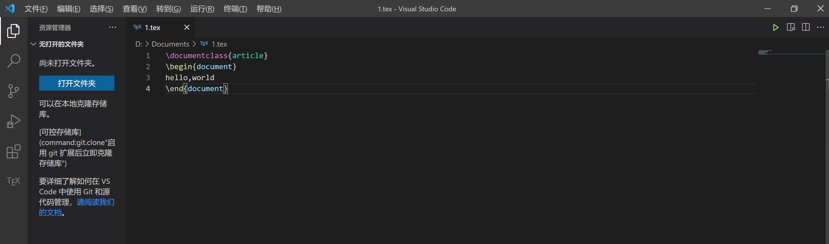The image size is (829, 244).
Task: Open Explorer panel Views and More Actions ellipsis
Action: [113, 27]
